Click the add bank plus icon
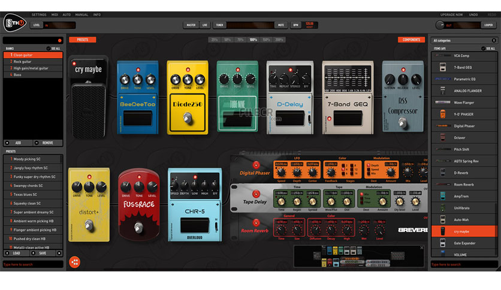This screenshot has height=290, width=501. 7,143
